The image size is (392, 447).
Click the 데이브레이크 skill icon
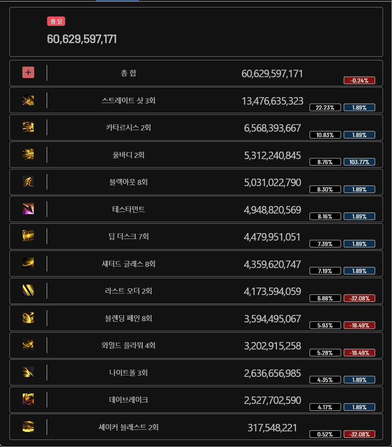tap(28, 399)
